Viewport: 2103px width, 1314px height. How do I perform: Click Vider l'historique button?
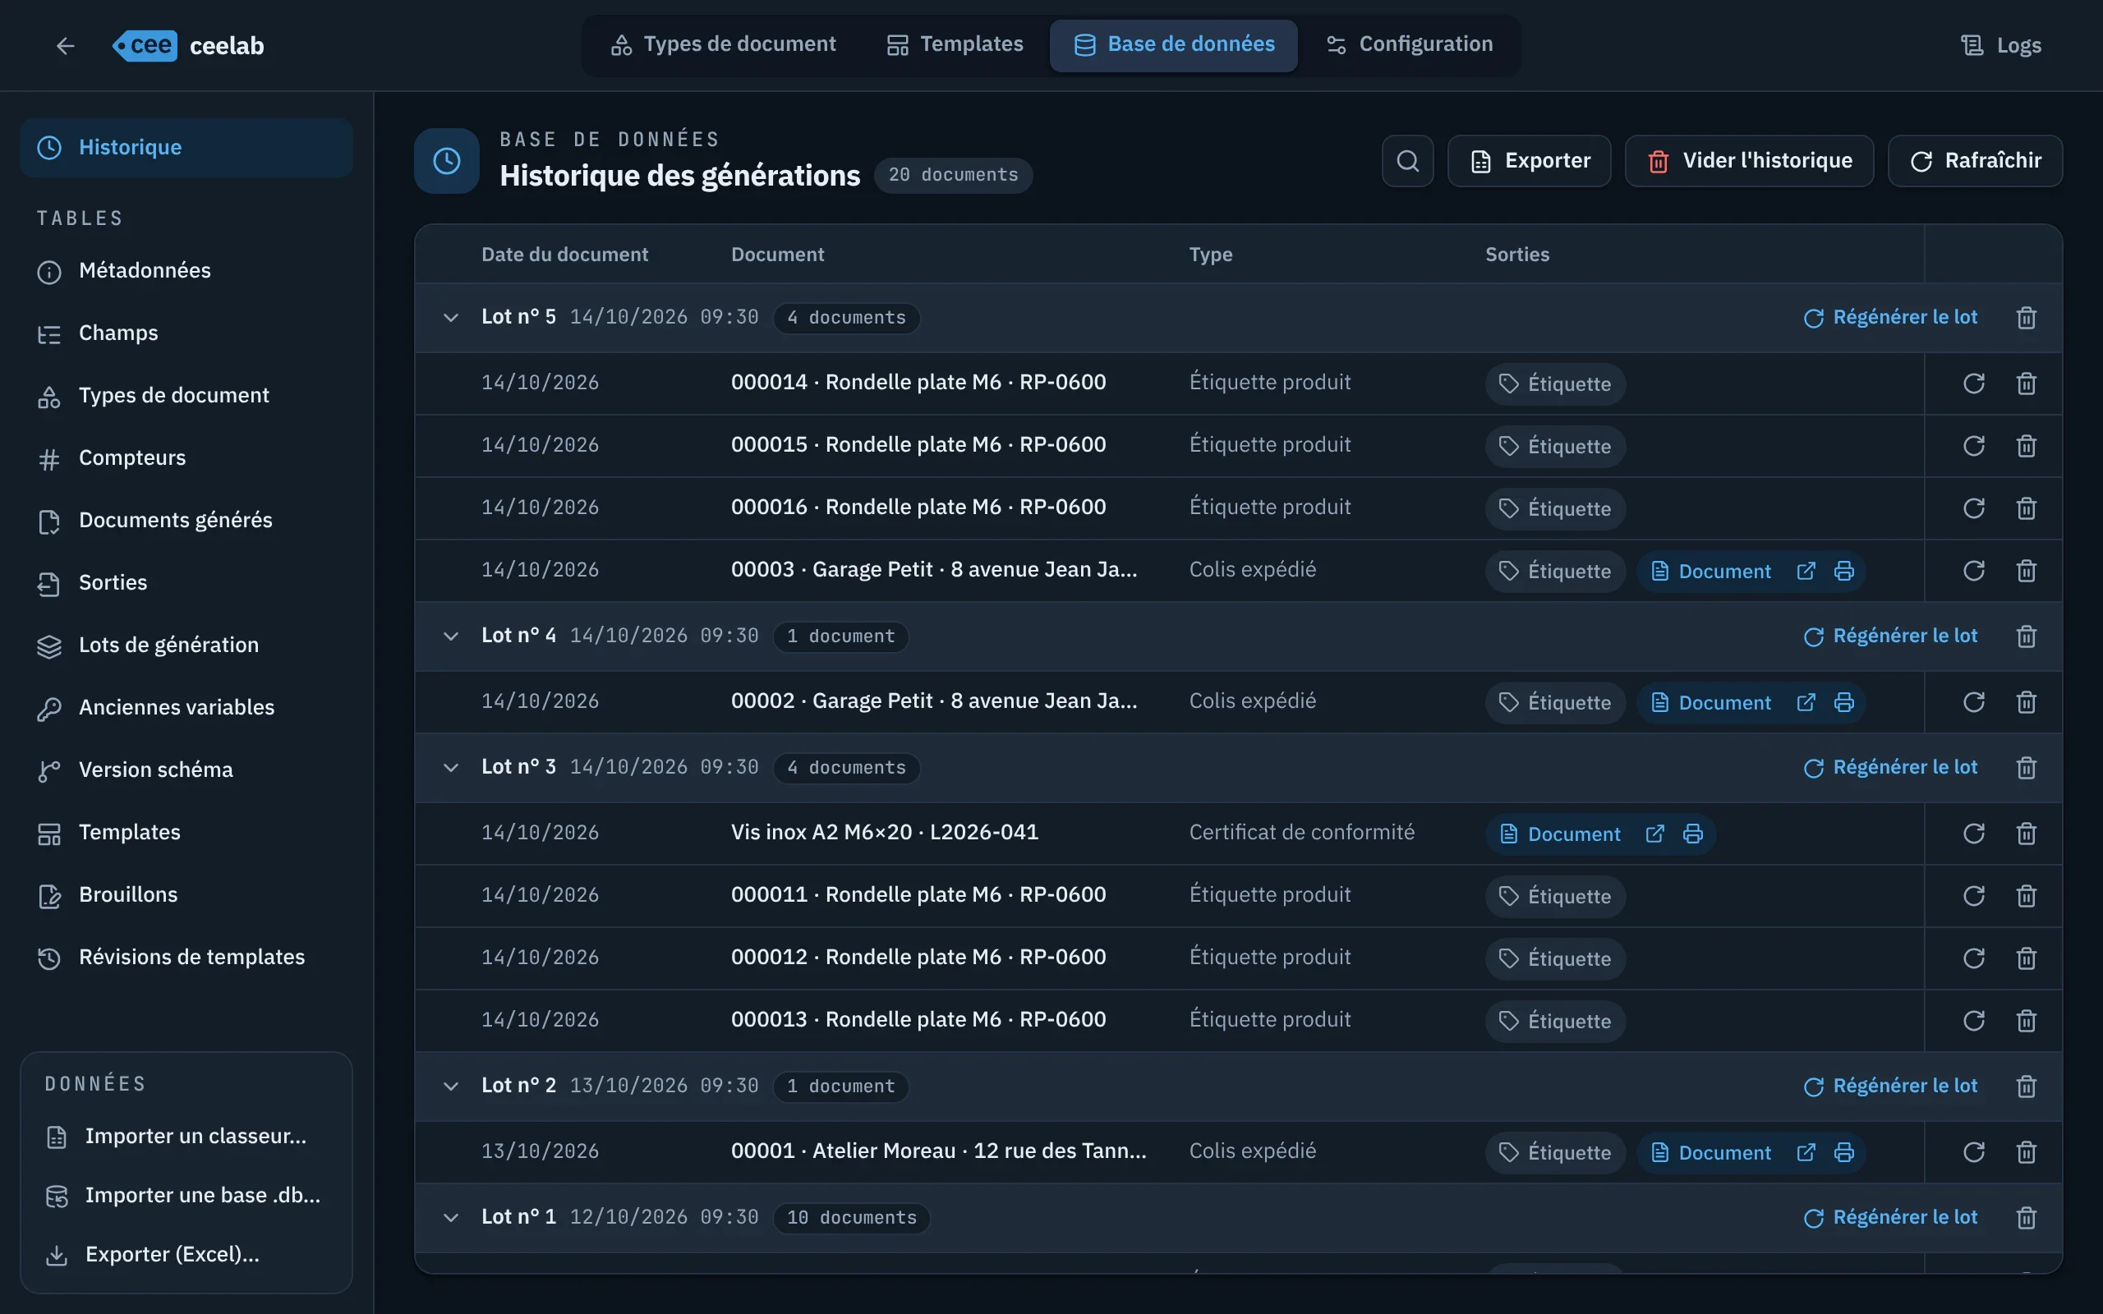click(1749, 161)
